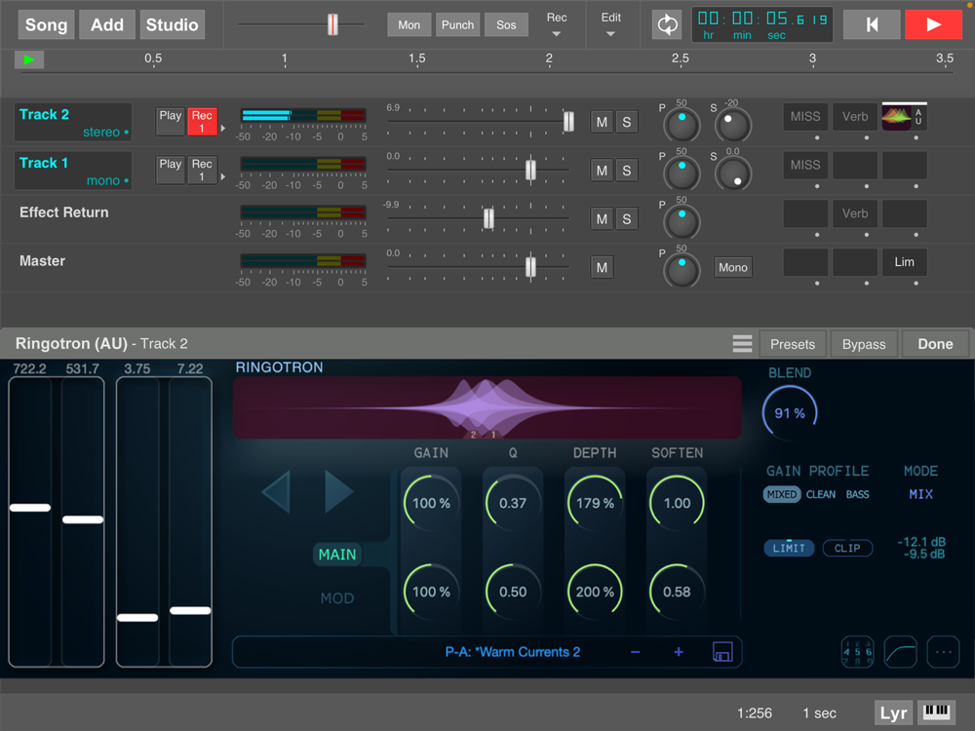Open the Presets list
975x731 pixels.
792,344
